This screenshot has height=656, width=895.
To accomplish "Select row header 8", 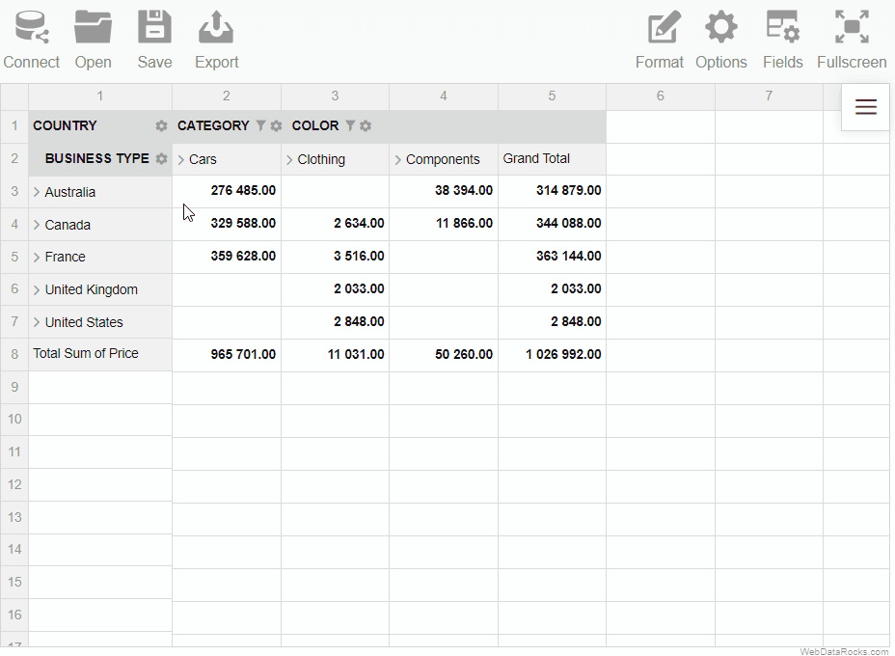I will [14, 355].
